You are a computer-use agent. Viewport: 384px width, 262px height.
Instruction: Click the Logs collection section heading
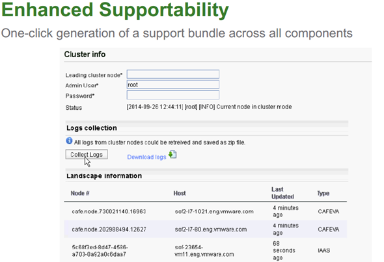(x=92, y=128)
